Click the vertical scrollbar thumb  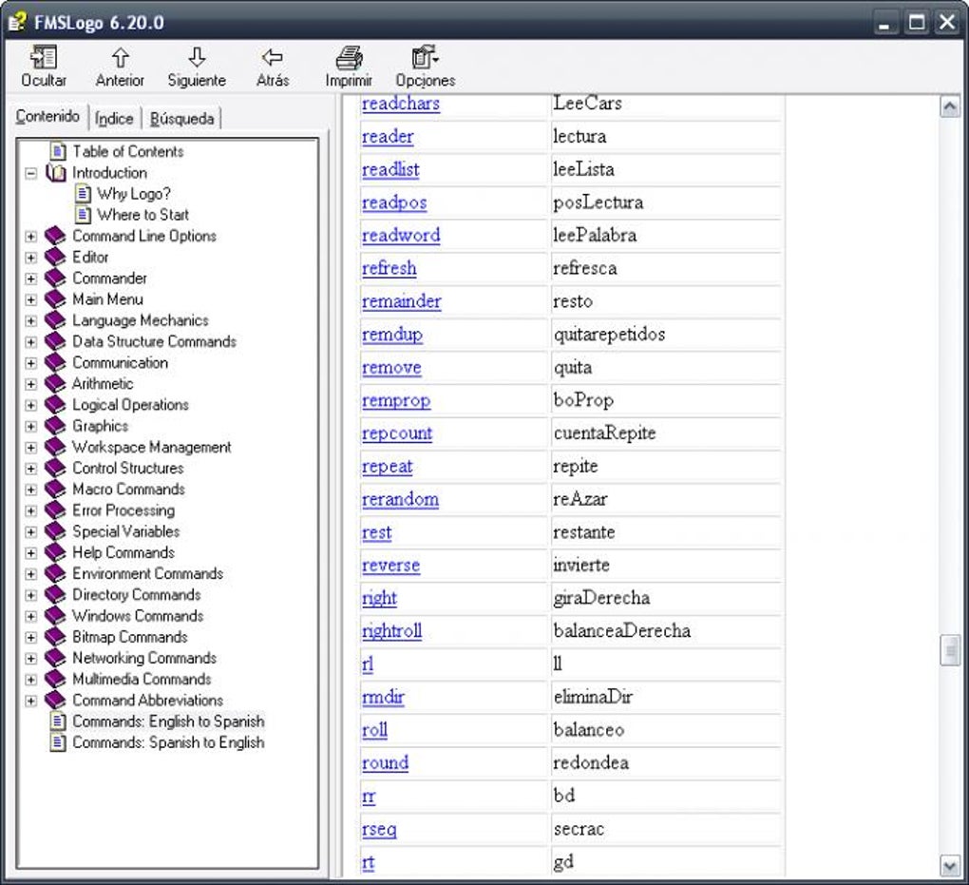[949, 650]
